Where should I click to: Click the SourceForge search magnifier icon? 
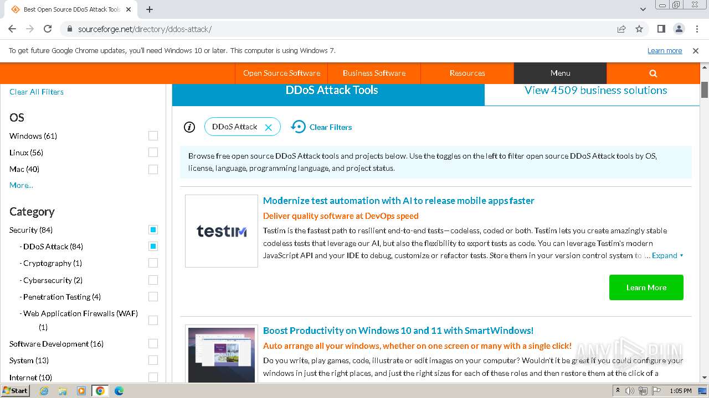pyautogui.click(x=653, y=73)
